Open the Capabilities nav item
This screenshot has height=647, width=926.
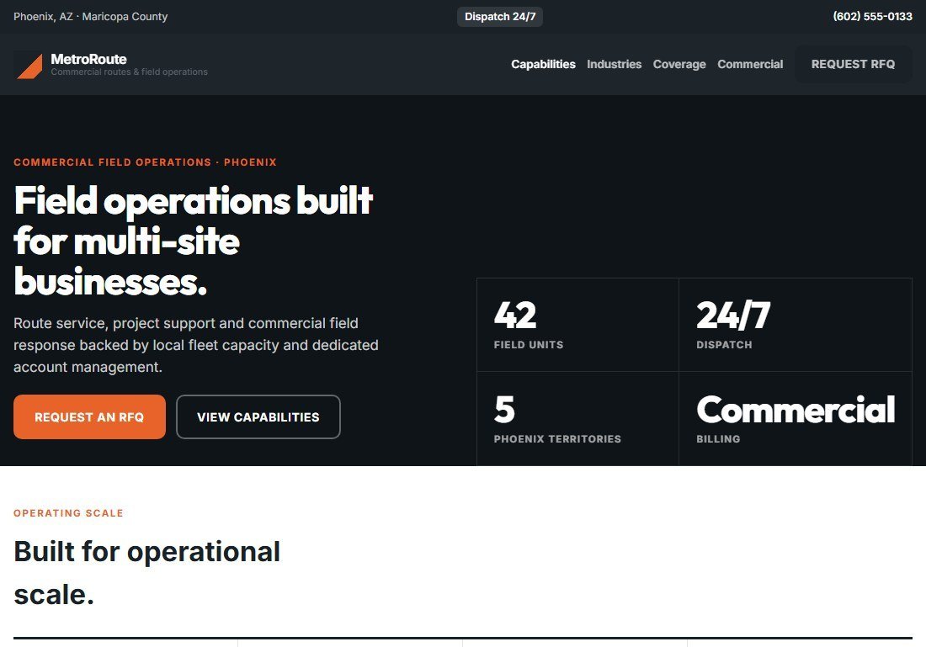543,64
